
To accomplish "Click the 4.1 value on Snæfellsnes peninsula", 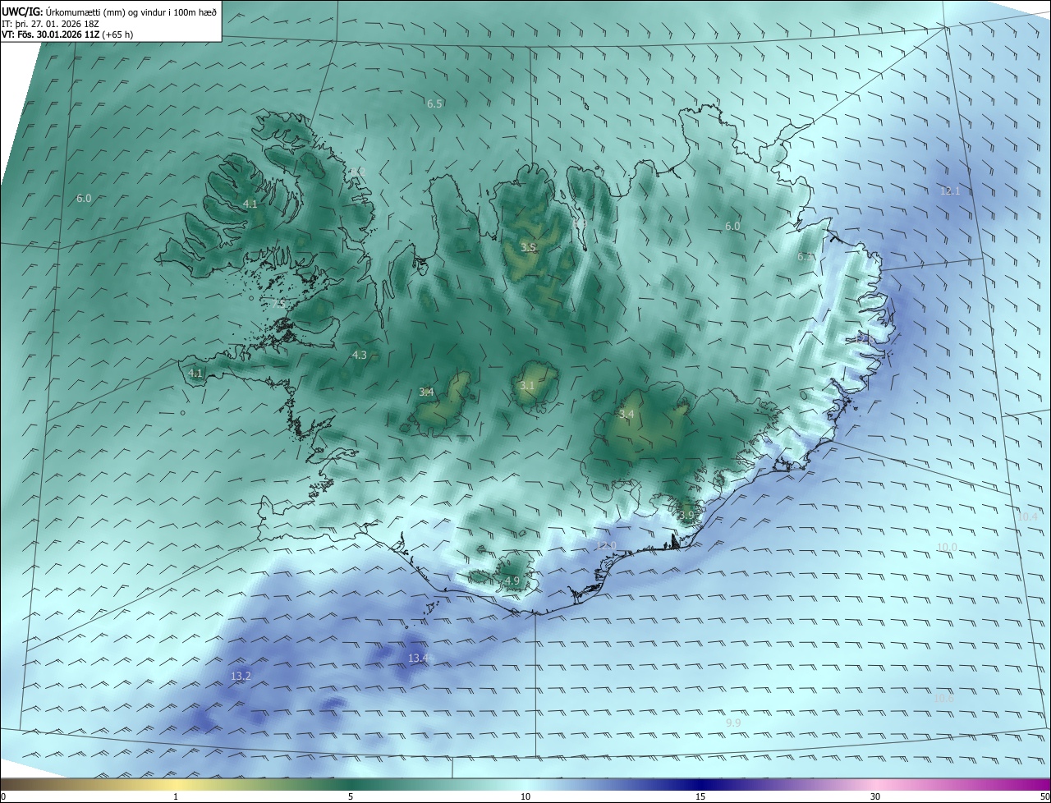I will coord(195,373).
